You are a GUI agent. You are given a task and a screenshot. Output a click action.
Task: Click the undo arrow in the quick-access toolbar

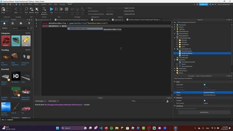point(23,4)
